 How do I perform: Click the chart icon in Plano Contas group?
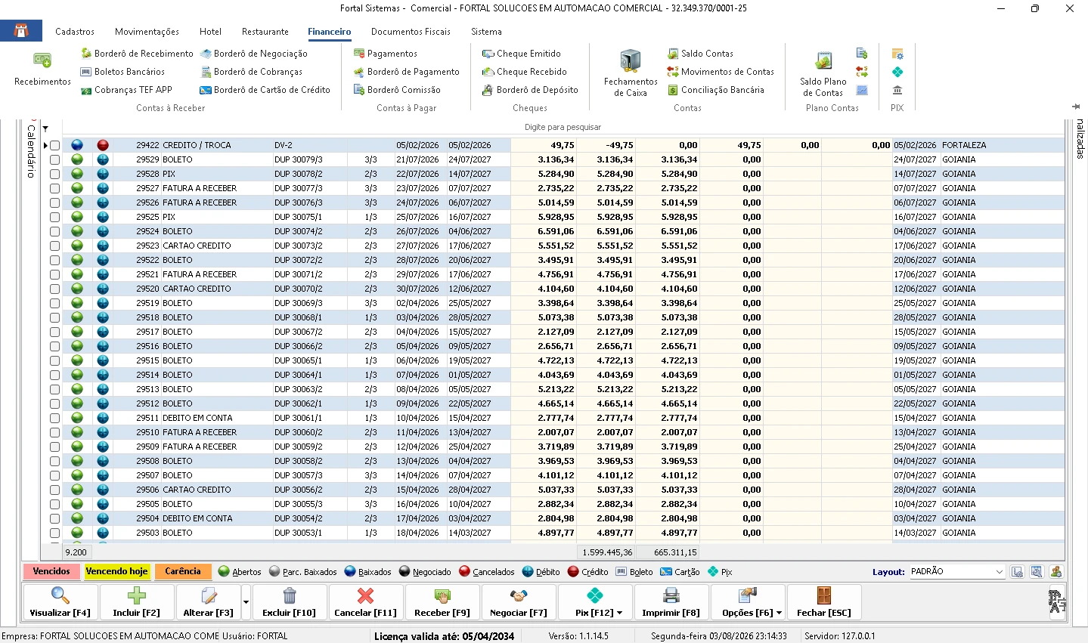(862, 90)
